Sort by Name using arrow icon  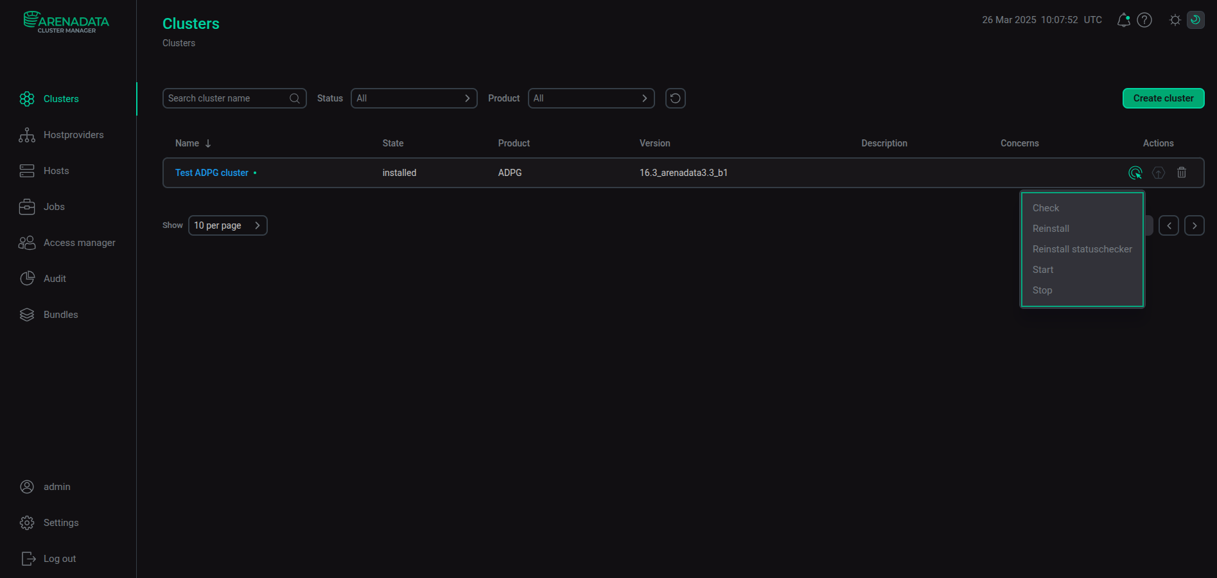(x=208, y=143)
